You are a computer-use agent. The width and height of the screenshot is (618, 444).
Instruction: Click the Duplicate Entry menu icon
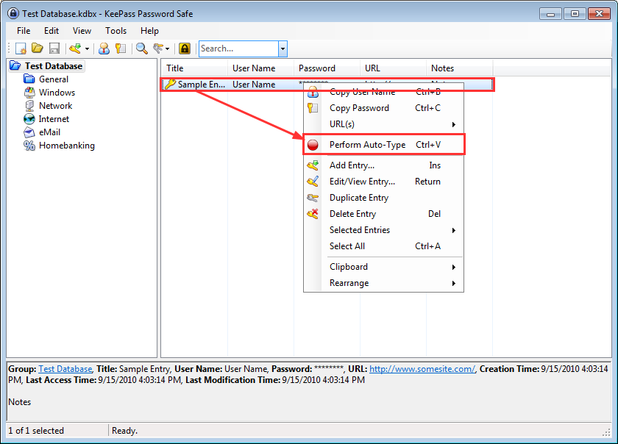[313, 198]
